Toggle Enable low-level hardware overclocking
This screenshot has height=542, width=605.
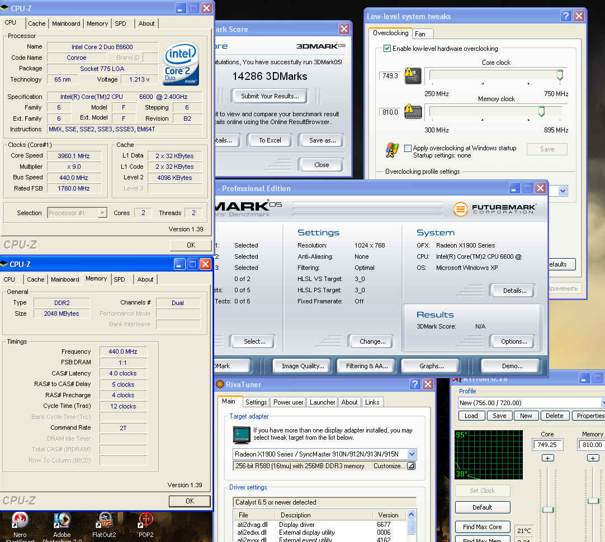click(x=387, y=49)
